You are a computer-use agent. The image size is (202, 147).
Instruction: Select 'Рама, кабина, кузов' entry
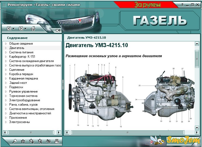coord(23,105)
